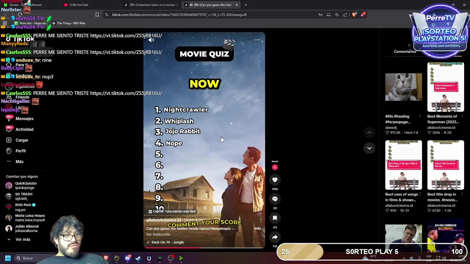The image size is (470, 264).
Task: Open options for the Best title drop video
Action: [462, 194]
